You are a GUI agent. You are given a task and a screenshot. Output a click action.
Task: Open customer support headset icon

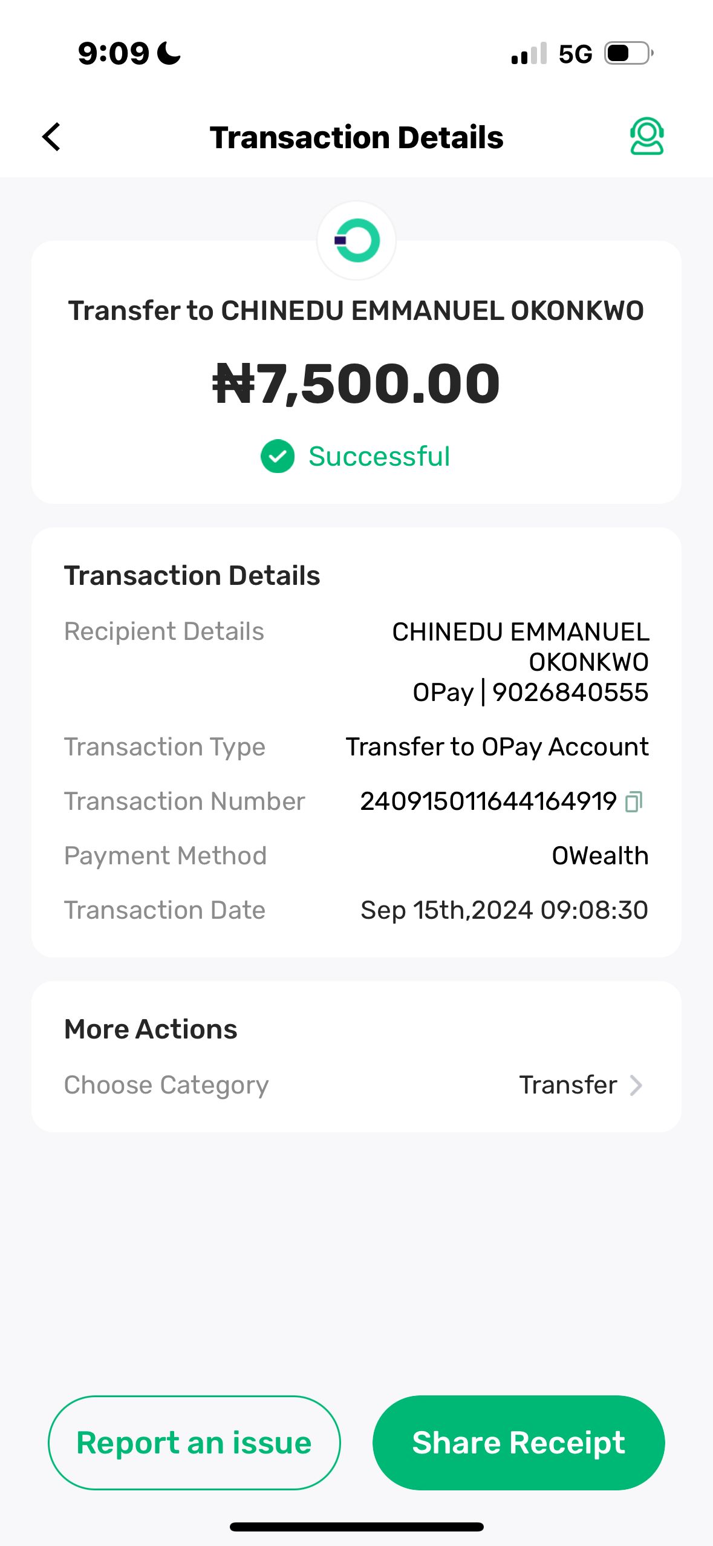coord(646,136)
